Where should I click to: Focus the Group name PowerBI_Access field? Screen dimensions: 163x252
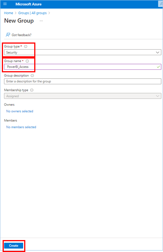(x=83, y=67)
